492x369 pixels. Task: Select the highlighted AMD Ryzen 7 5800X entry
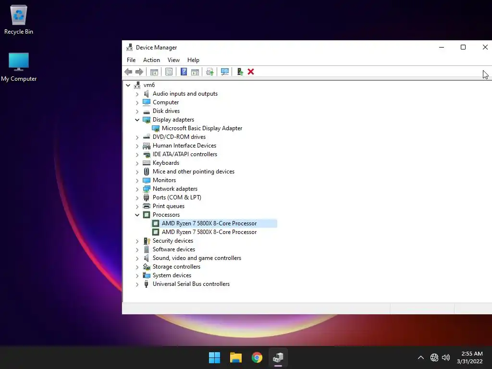click(209, 223)
